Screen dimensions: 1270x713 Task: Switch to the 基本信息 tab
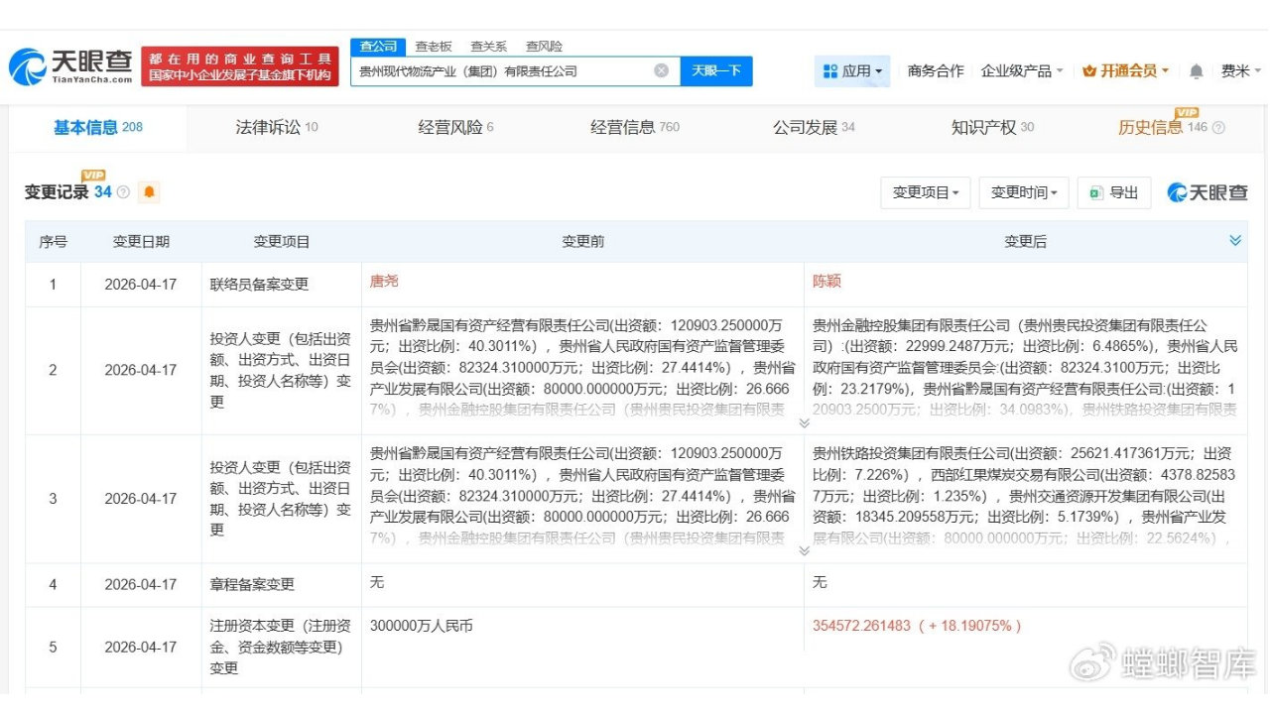coord(97,128)
